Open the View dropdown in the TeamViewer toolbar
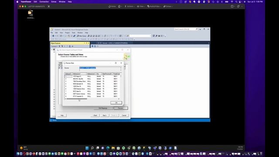 coord(141,7)
